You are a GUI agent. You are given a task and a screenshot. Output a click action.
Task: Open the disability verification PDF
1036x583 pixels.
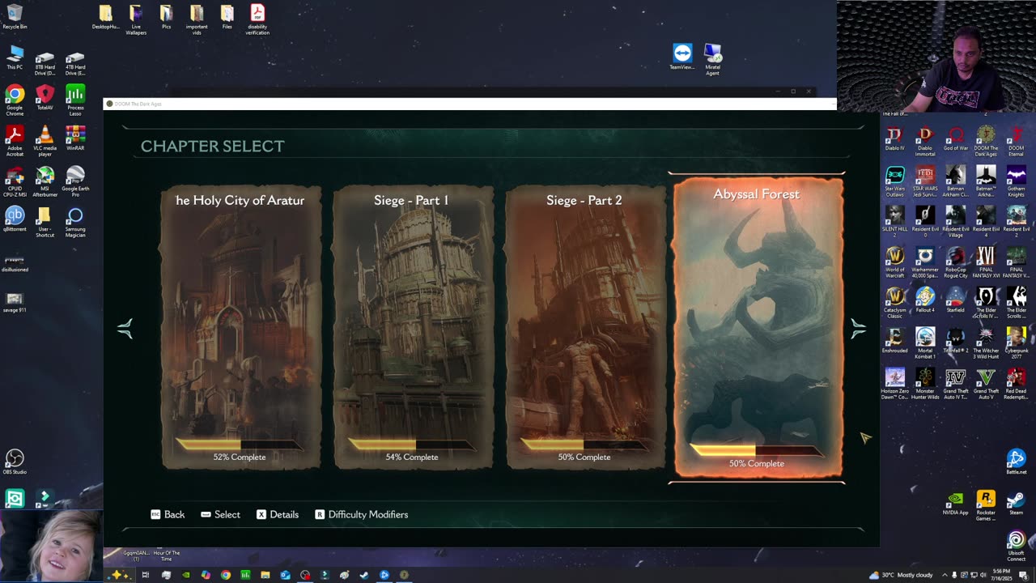[257, 19]
